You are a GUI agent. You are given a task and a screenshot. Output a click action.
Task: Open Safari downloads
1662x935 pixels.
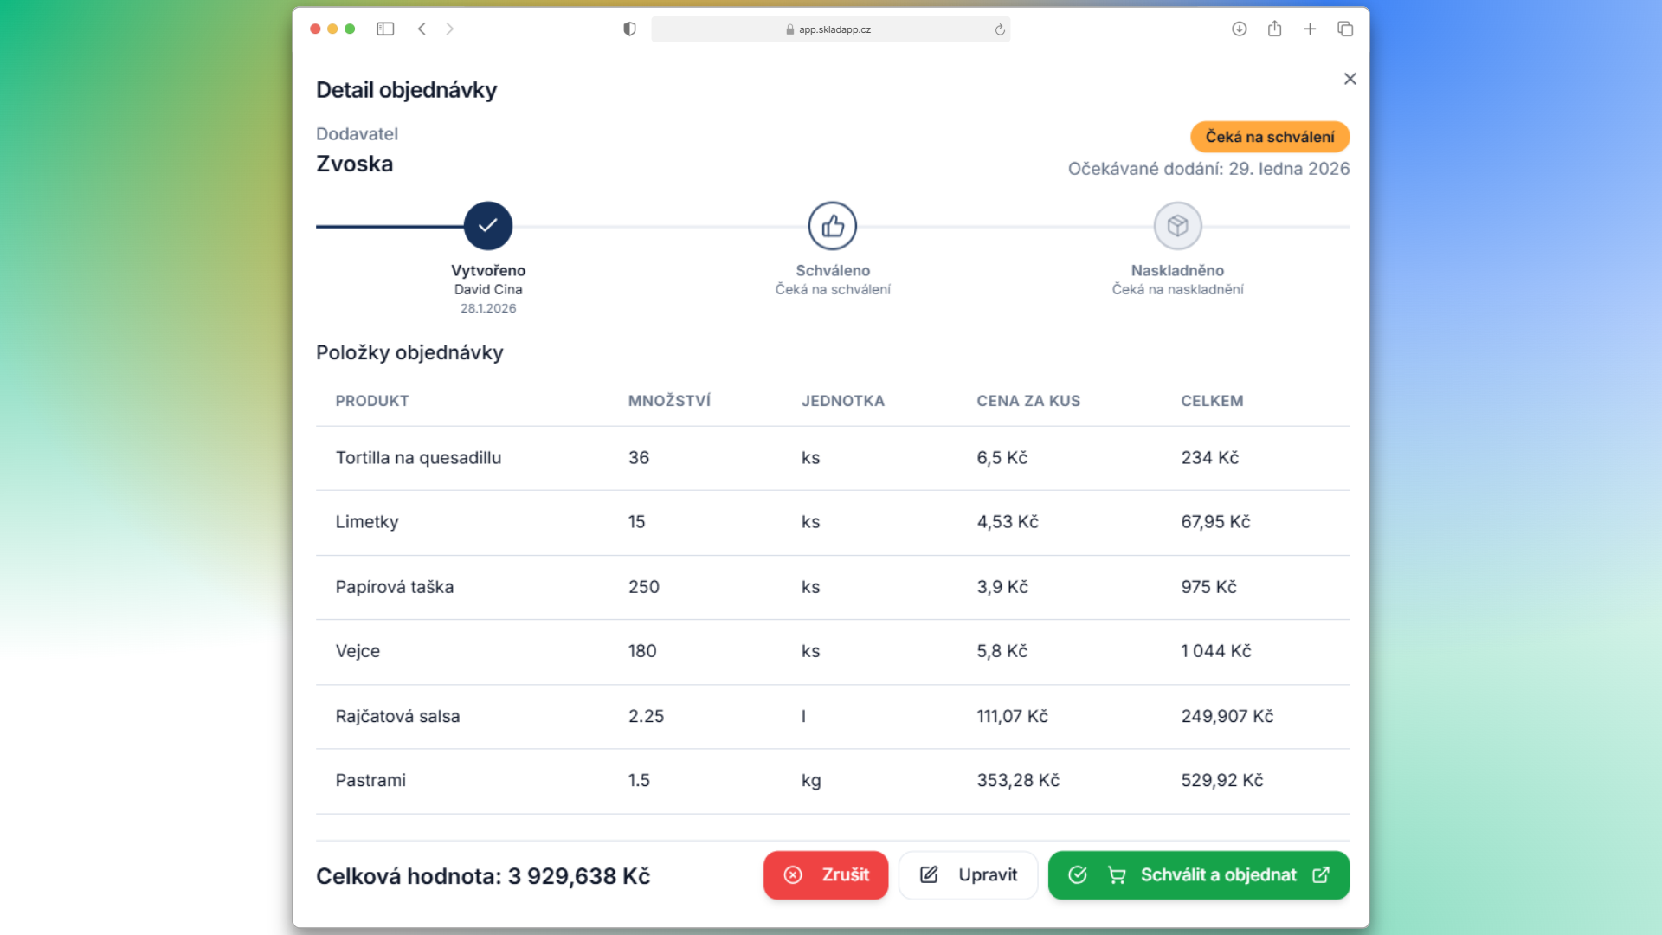[1239, 29]
